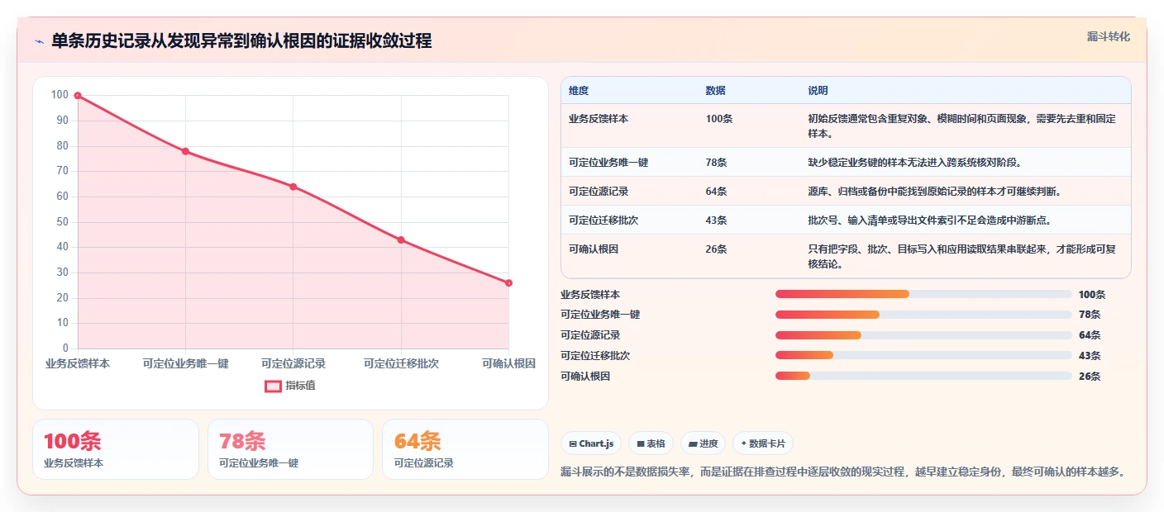Image resolution: width=1164 pixels, height=512 pixels.
Task: Click the chart data point at 100
Action: [78, 96]
